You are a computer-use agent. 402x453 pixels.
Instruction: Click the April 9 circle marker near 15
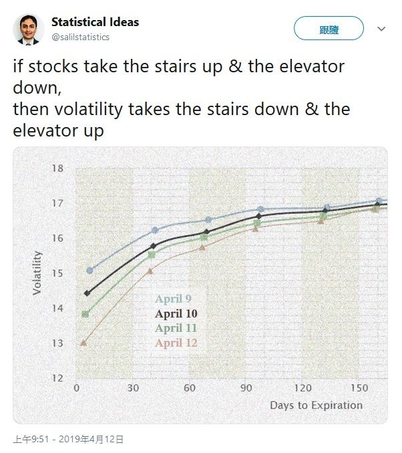pyautogui.click(x=89, y=270)
